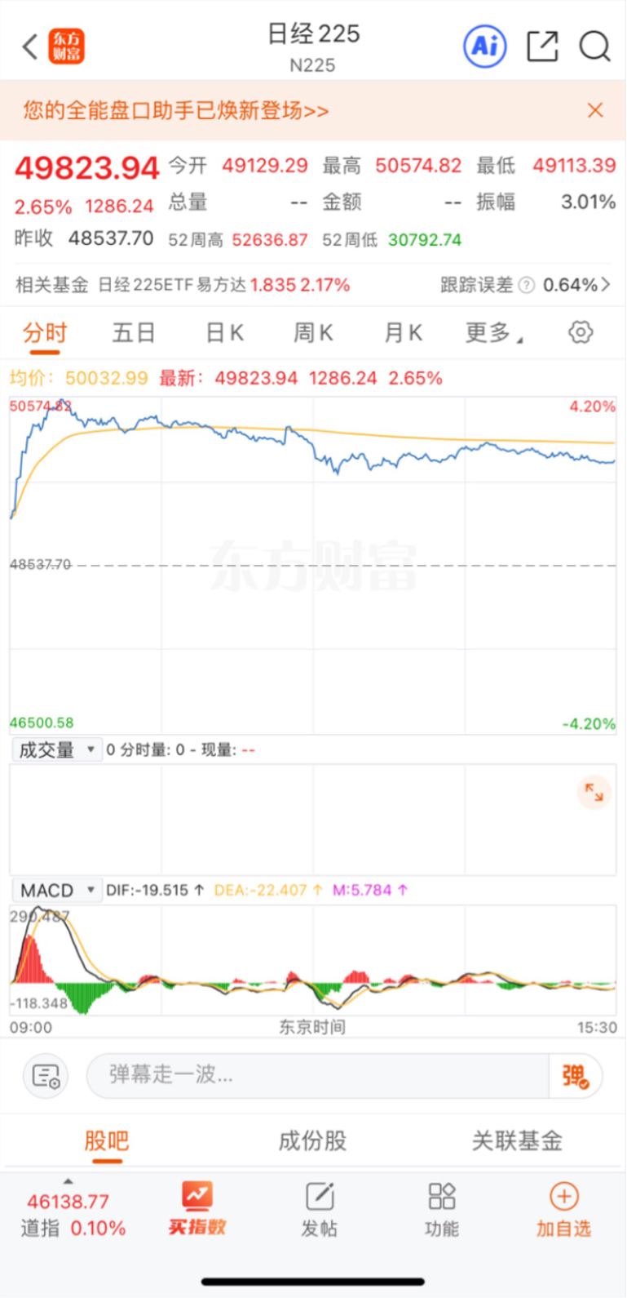Image resolution: width=627 pixels, height=1298 pixels.
Task: Add to watchlist with 加自选
Action: pyautogui.click(x=563, y=1209)
